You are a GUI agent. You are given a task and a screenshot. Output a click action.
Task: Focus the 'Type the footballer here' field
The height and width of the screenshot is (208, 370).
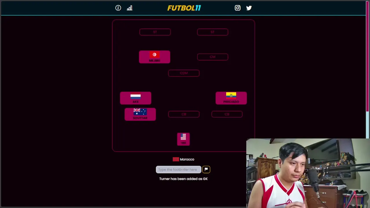179,170
